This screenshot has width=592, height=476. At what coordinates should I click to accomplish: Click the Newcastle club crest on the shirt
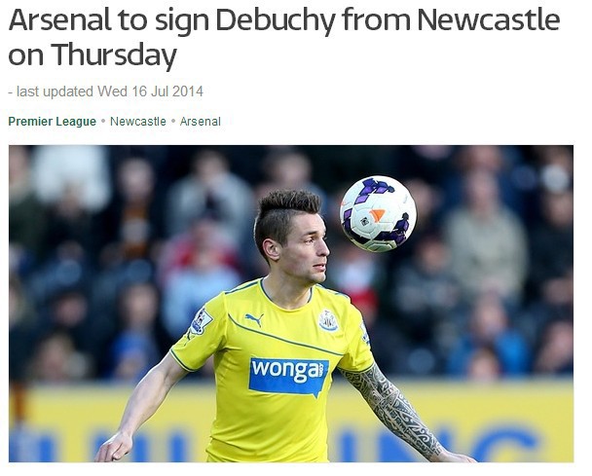pos(328,320)
